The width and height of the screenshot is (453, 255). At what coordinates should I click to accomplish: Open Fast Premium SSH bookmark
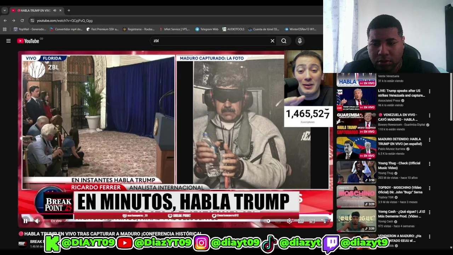click(x=102, y=29)
